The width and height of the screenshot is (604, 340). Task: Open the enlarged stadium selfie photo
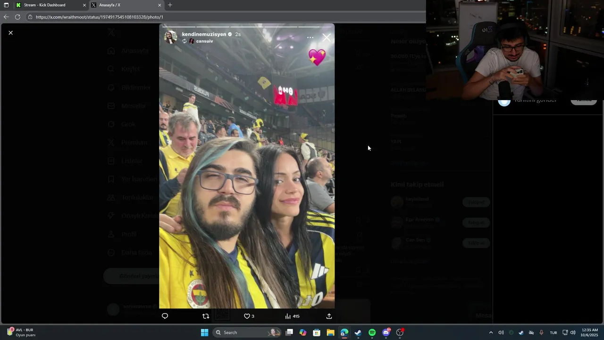coord(247,166)
